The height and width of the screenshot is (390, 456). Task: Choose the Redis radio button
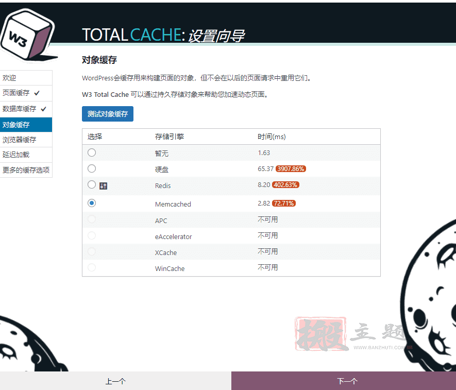(92, 184)
